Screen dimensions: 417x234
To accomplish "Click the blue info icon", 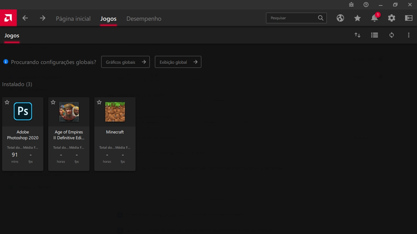I will 6,62.
